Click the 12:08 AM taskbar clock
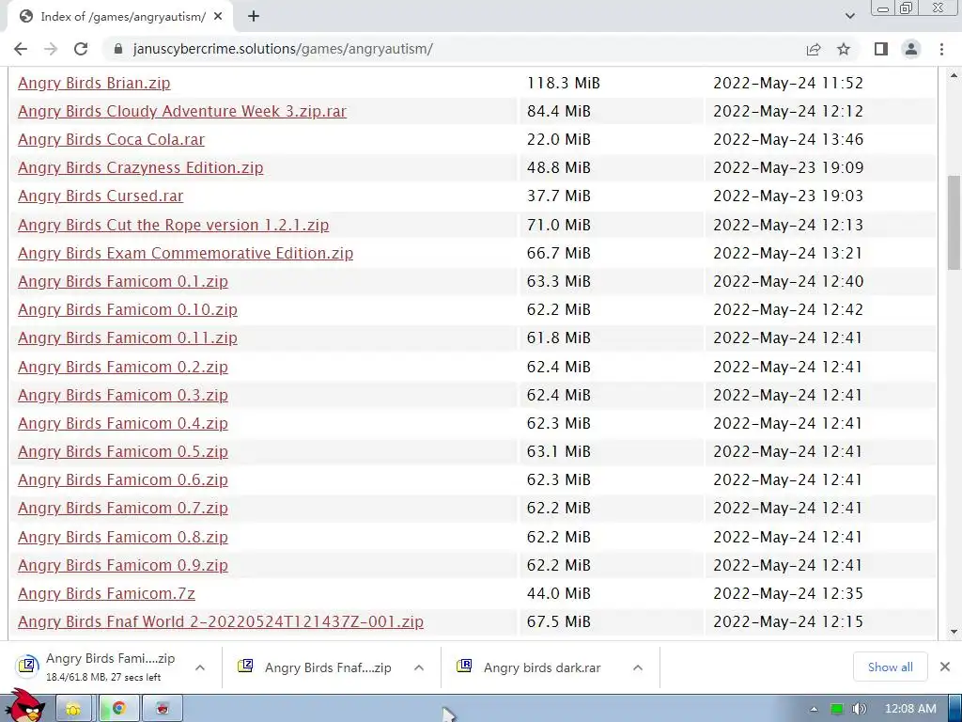 [x=910, y=709]
